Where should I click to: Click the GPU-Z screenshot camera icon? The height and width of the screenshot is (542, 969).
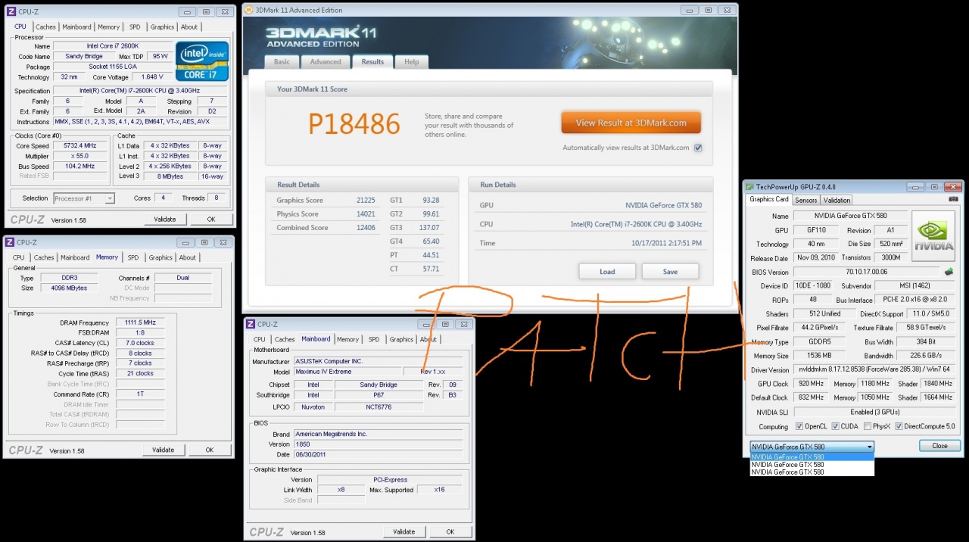(953, 200)
